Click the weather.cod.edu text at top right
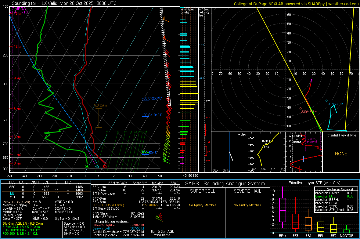The width and height of the screenshot is (360, 239). point(343,4)
